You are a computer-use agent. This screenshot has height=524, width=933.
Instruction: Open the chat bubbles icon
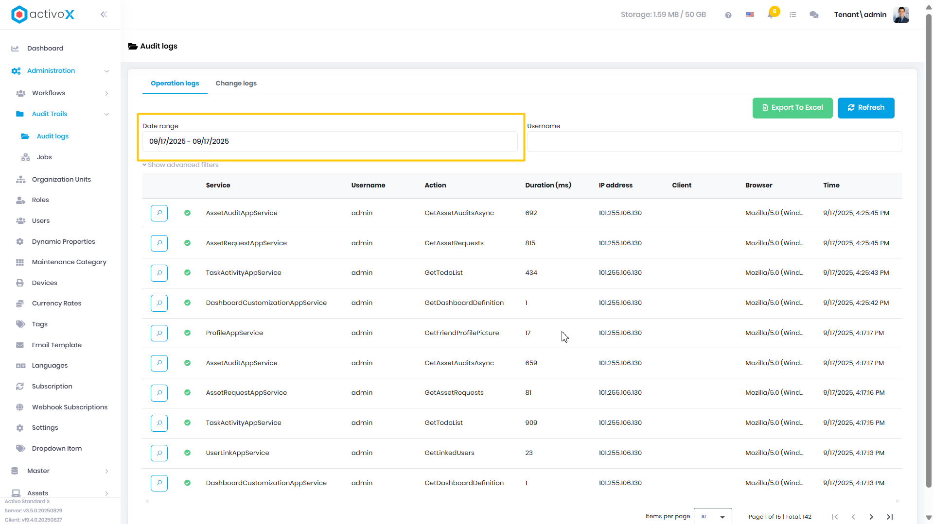pyautogui.click(x=814, y=15)
